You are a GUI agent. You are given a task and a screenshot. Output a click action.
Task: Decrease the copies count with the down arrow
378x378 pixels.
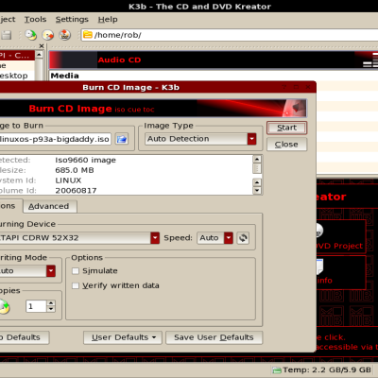point(51,309)
